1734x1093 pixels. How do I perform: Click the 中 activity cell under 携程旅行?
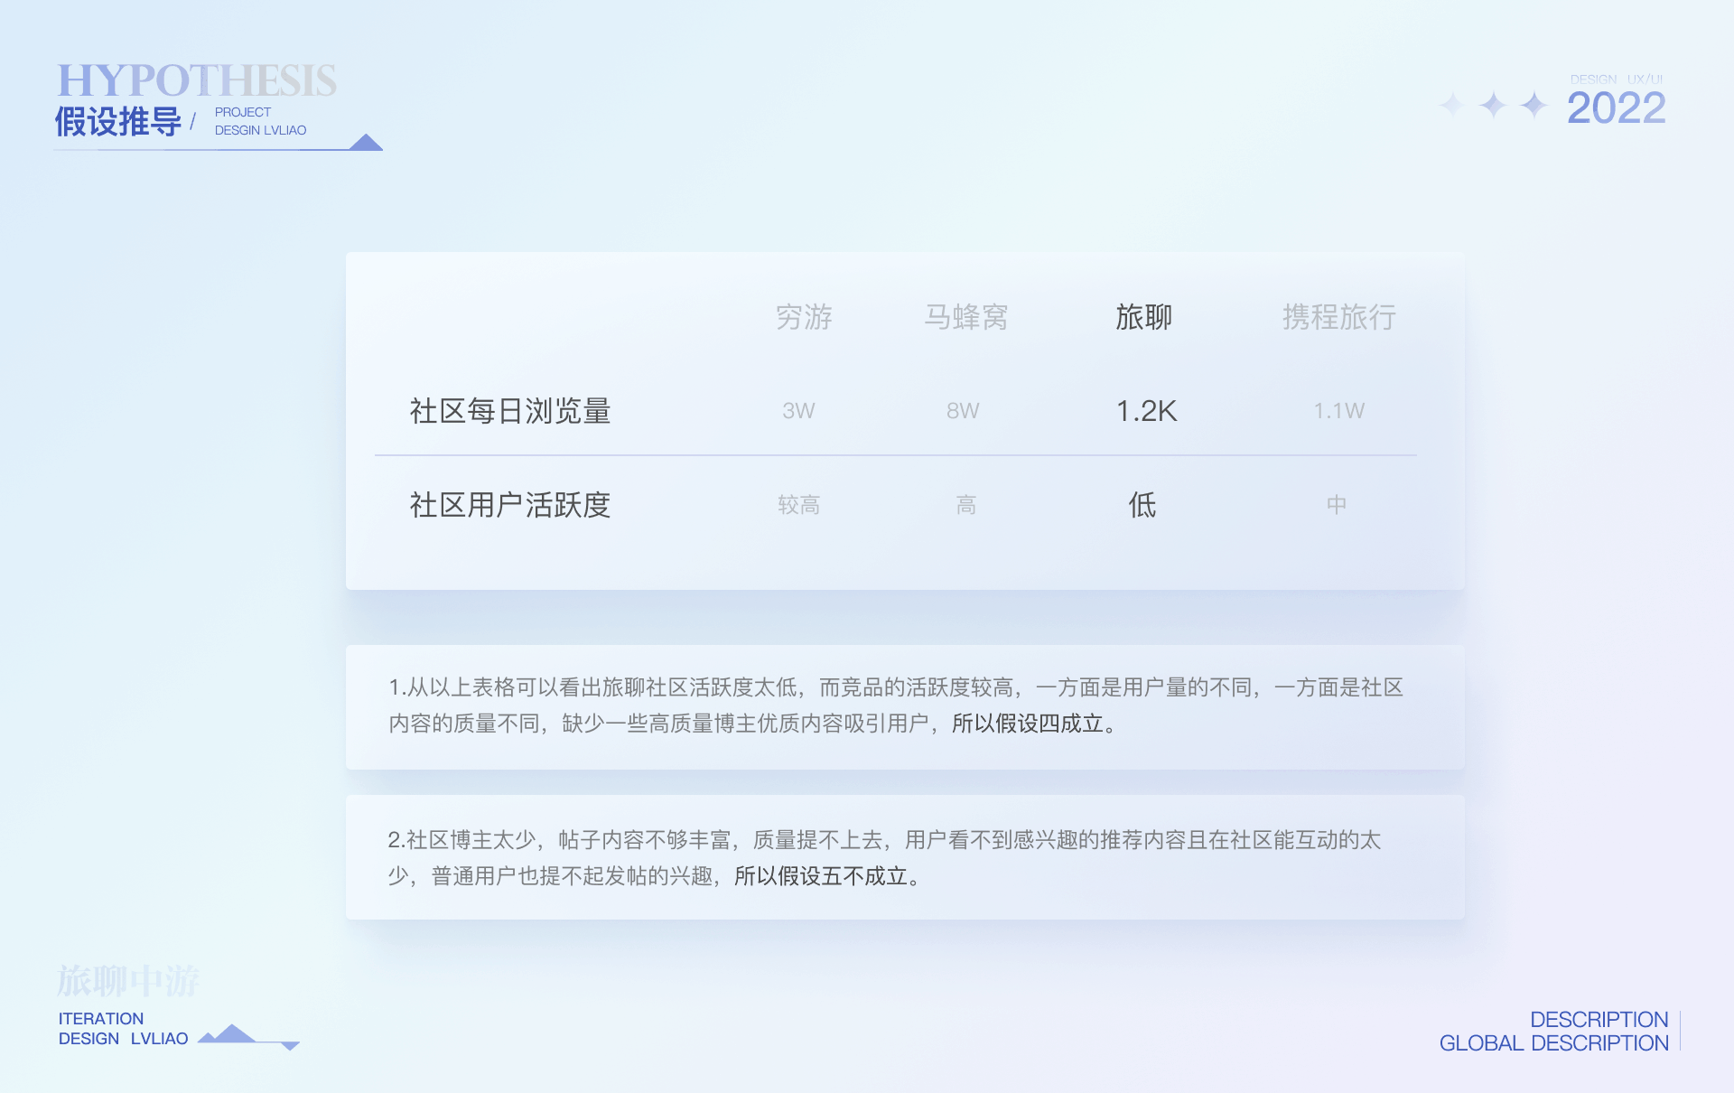pos(1337,505)
